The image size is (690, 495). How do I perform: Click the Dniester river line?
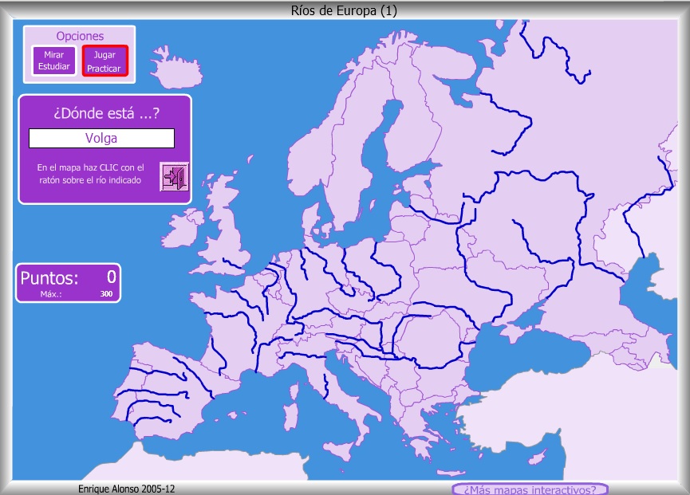click(x=449, y=308)
